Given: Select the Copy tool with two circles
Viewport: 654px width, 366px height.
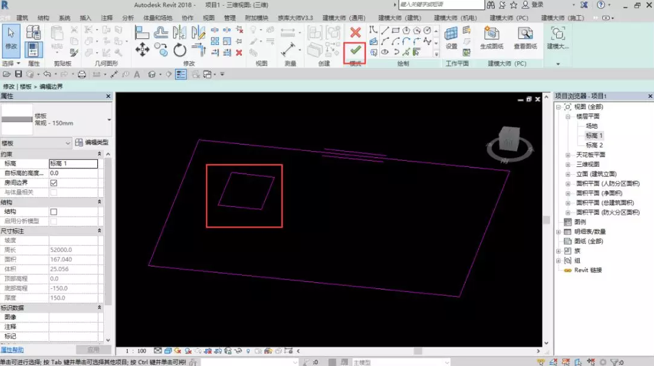Looking at the screenshot, I should pos(161,50).
